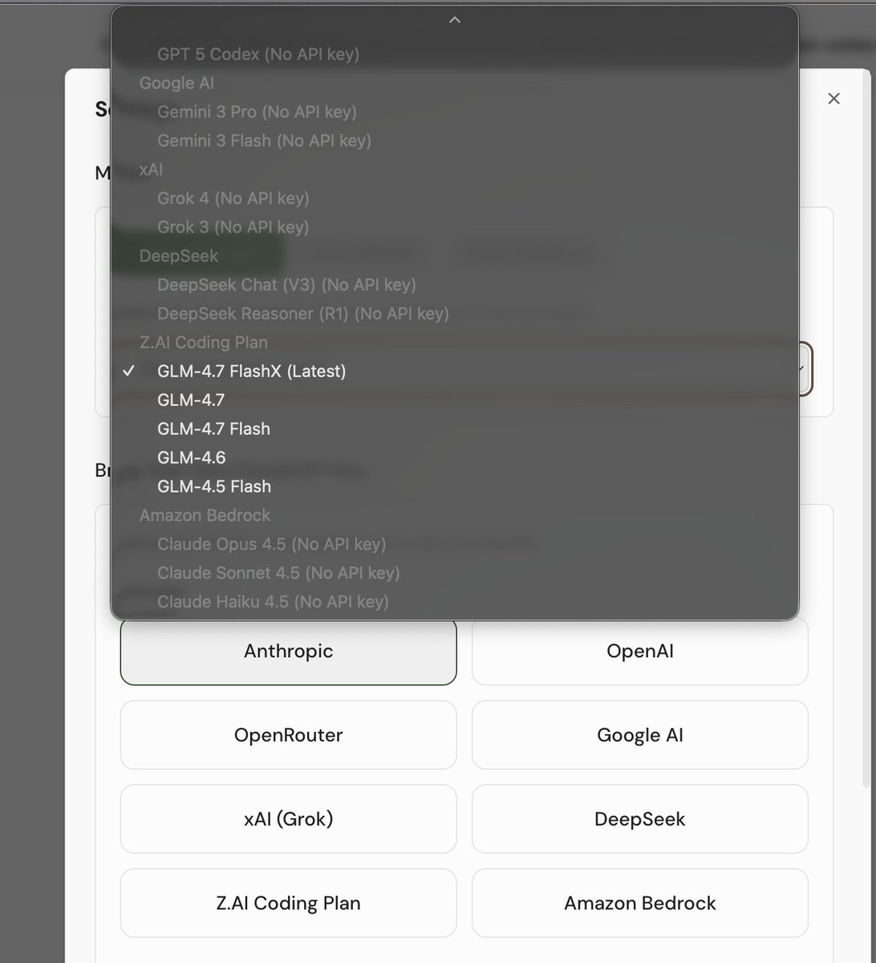Pick the Amazon Bedrock provider button

(639, 903)
